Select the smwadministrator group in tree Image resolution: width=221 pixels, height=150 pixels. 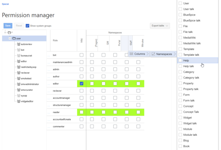coord(30,84)
